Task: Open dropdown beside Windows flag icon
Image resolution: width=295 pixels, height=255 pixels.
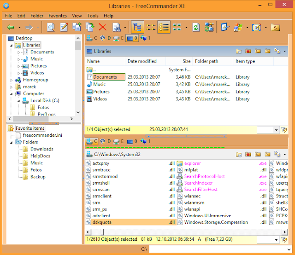Action: (247, 28)
